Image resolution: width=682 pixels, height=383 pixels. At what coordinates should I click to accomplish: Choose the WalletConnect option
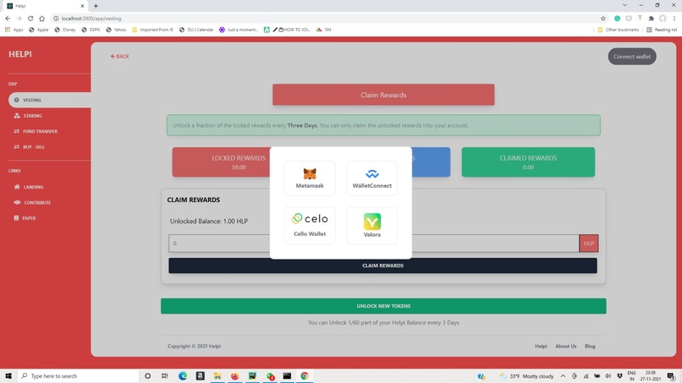coord(371,178)
